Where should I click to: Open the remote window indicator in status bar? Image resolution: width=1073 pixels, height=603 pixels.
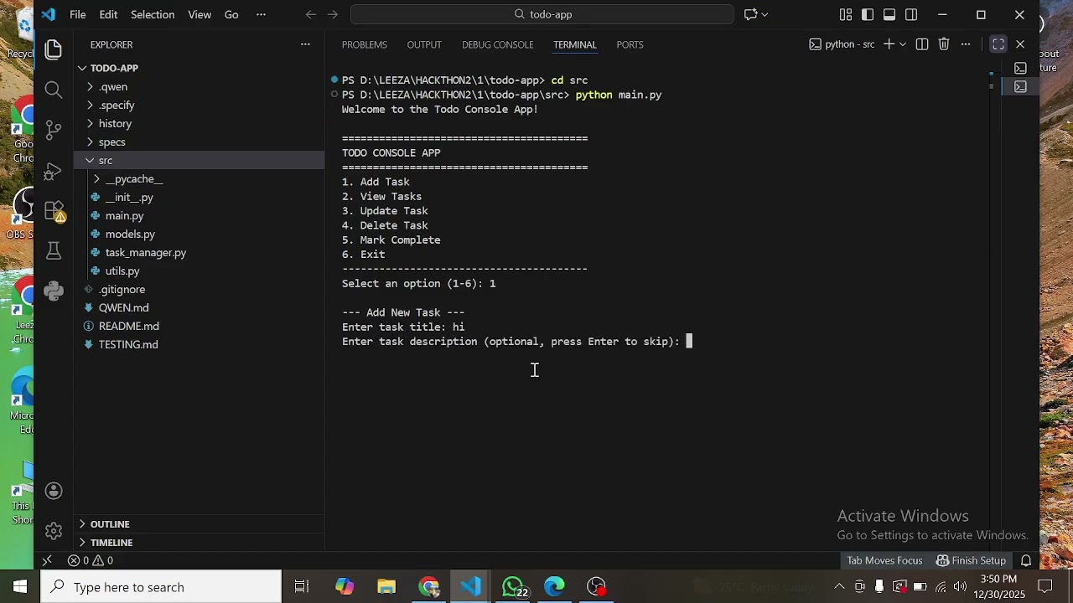(47, 560)
